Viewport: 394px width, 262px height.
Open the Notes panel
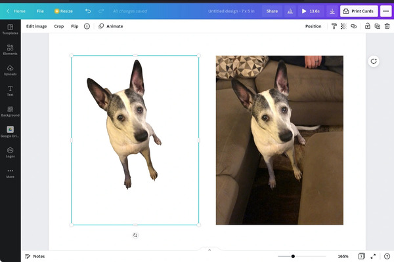click(35, 256)
